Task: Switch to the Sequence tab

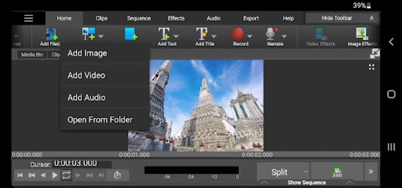Action: click(139, 18)
